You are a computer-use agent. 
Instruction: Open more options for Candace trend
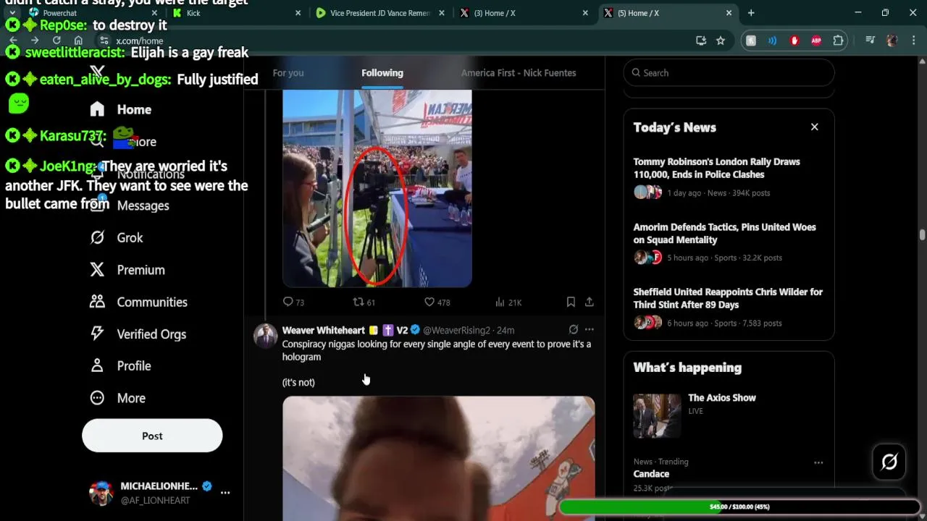click(818, 462)
